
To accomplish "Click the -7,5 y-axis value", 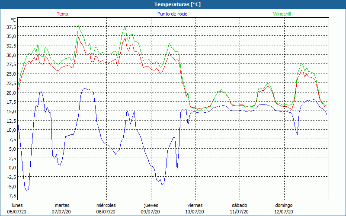I will coord(11,196).
